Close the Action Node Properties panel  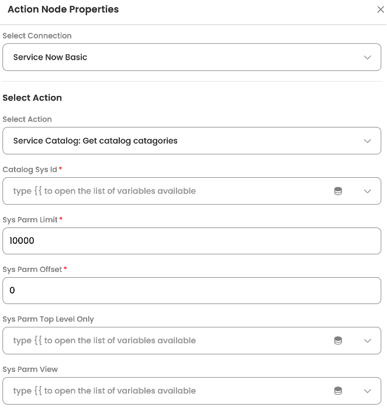coord(381,10)
